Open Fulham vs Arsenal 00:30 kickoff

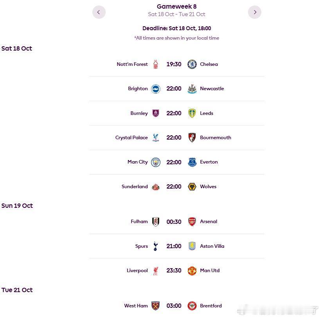[174, 222]
